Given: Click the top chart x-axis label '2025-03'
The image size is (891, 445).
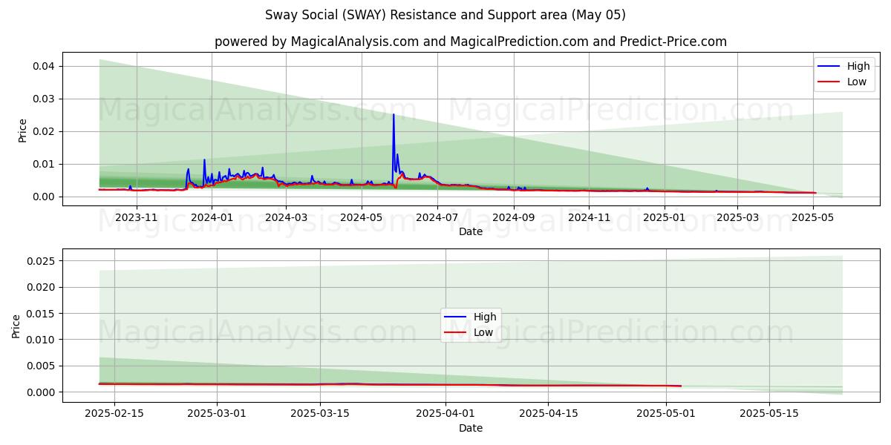Looking at the screenshot, I should pyautogui.click(x=737, y=217).
